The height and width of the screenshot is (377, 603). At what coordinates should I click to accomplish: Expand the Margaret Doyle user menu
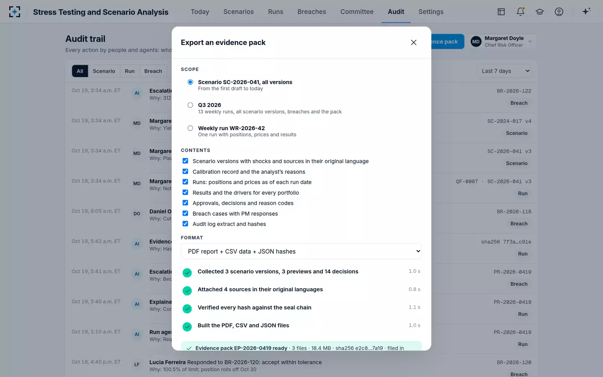click(x=503, y=41)
